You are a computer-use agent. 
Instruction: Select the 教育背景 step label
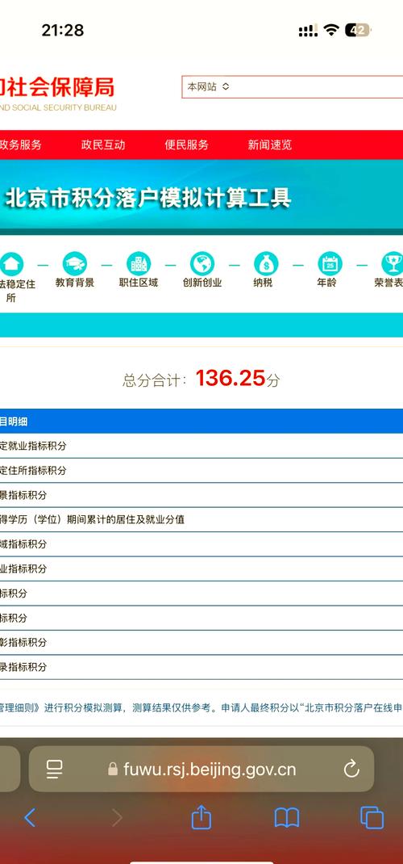tap(75, 283)
